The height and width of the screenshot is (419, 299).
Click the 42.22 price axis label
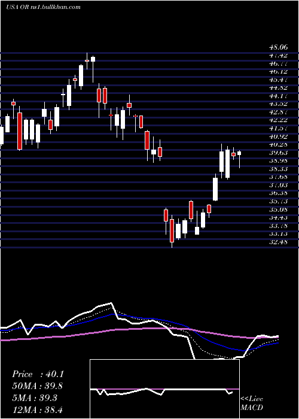pos(279,120)
